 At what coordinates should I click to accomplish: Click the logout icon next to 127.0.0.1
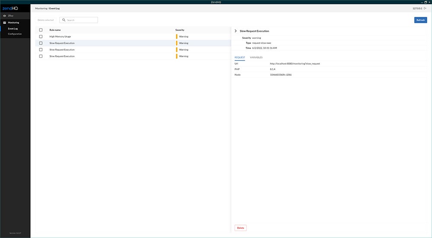tap(425, 9)
